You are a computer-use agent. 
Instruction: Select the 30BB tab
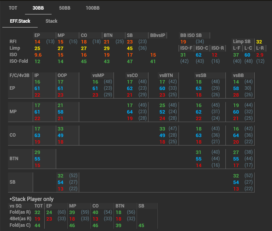38,8
